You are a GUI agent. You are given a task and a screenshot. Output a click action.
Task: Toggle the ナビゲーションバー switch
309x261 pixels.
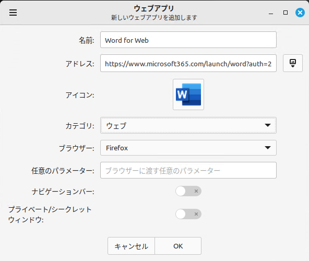point(188,191)
